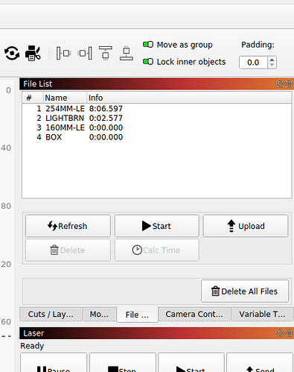This screenshot has height=372, width=294.
Task: Toggle Move as group switch
Action: coord(148,45)
